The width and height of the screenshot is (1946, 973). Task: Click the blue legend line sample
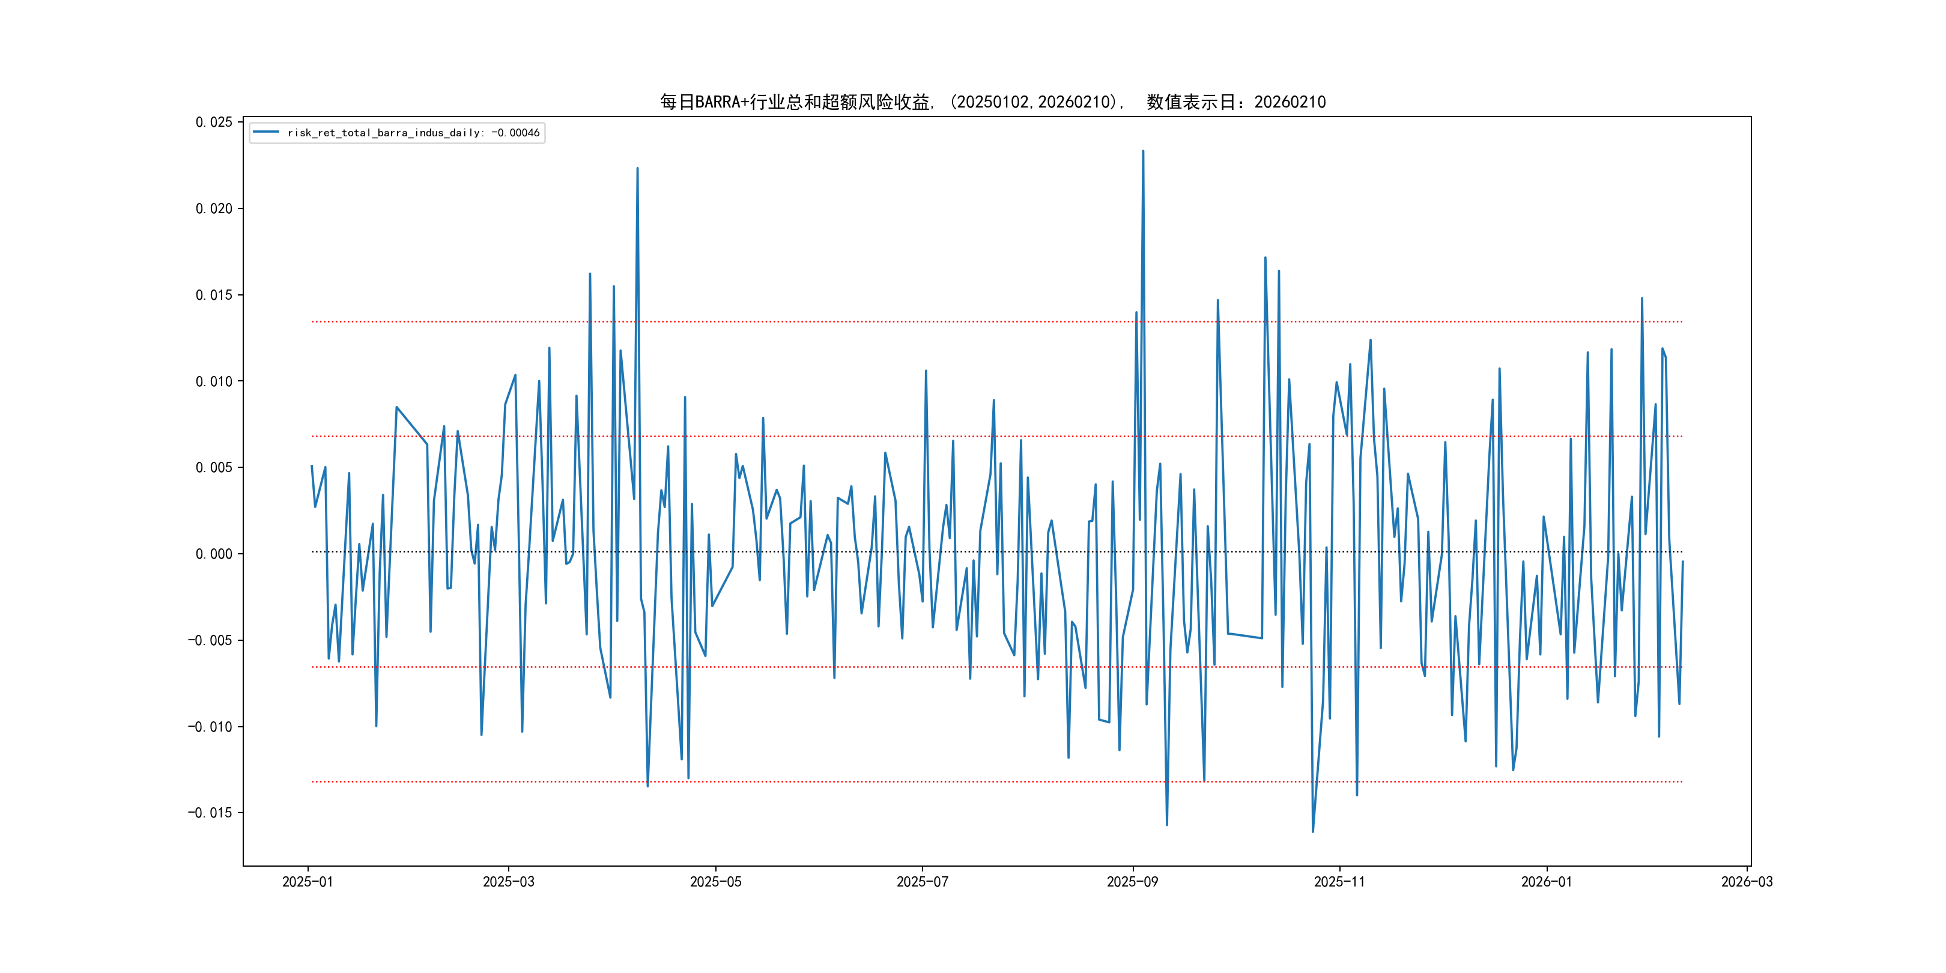(x=266, y=132)
